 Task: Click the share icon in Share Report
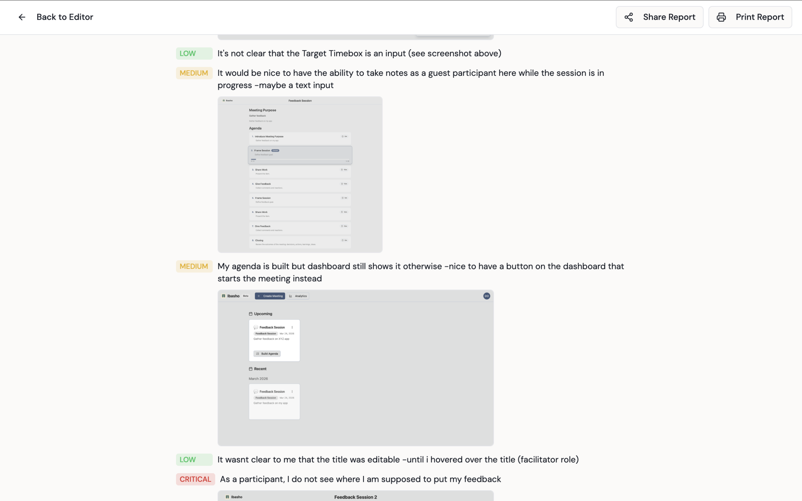click(x=628, y=17)
